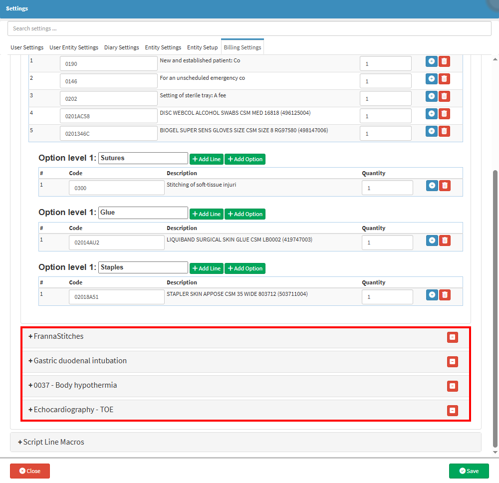Switch to the Diary Settings tab

[x=121, y=47]
